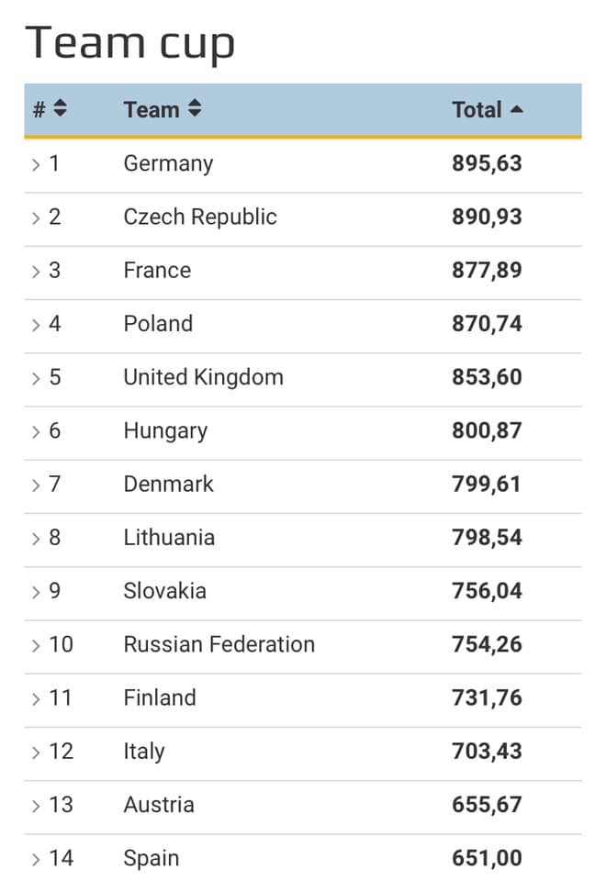Viewport: 606px width, 881px height.
Task: Expand the Germany row chevron
Action: click(36, 164)
